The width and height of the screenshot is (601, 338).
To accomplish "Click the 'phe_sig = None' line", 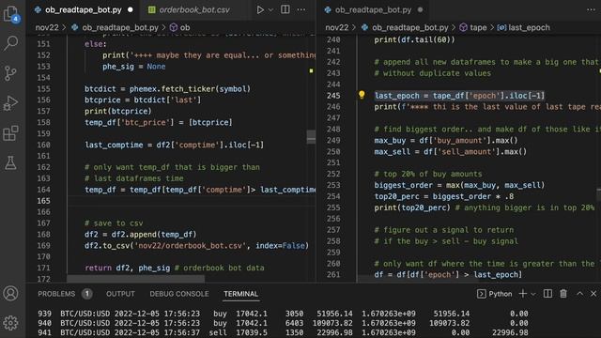I will 133,67.
